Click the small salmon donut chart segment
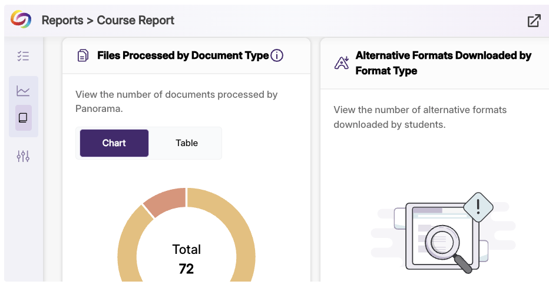 167,201
